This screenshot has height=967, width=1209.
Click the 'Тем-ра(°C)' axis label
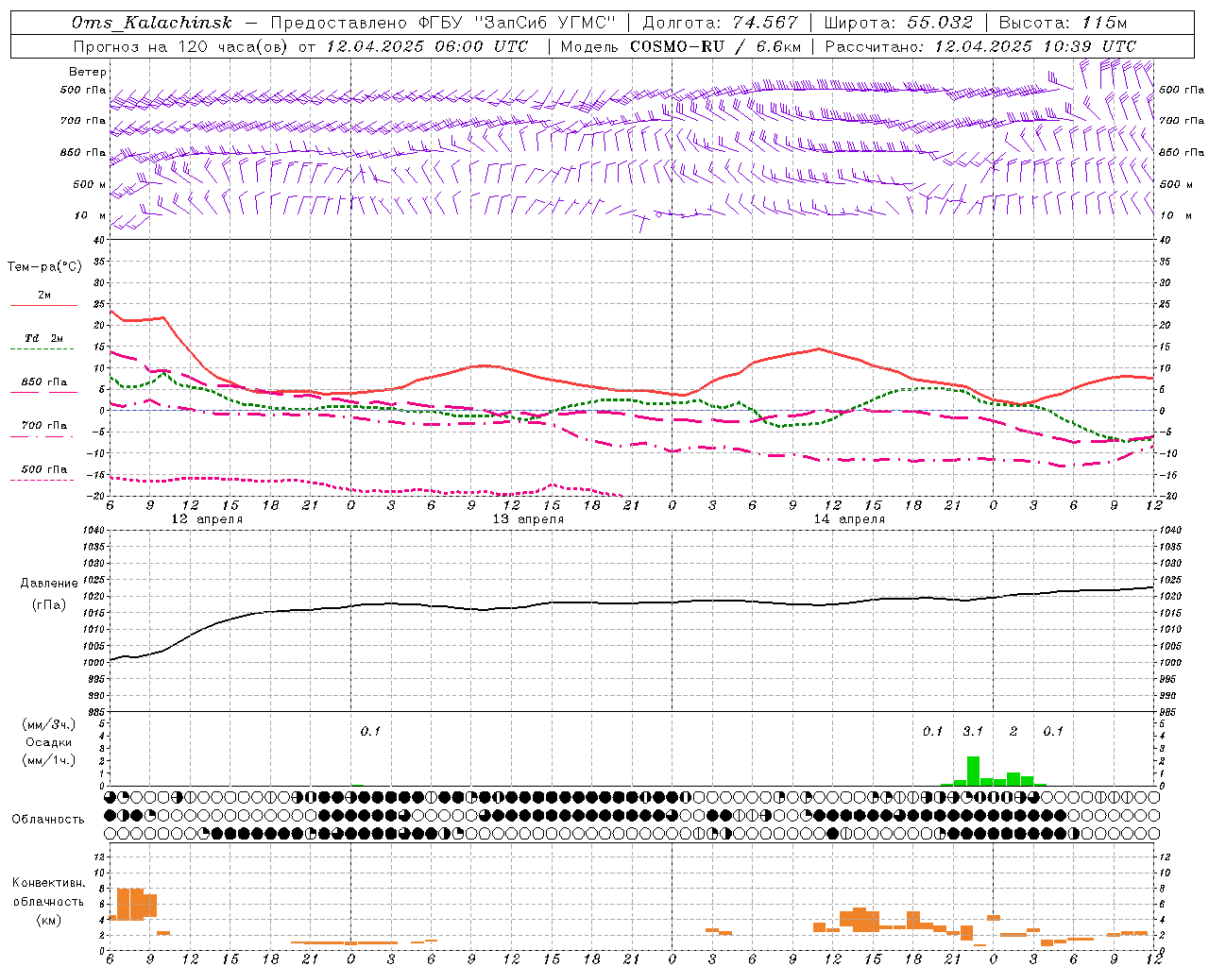[44, 267]
